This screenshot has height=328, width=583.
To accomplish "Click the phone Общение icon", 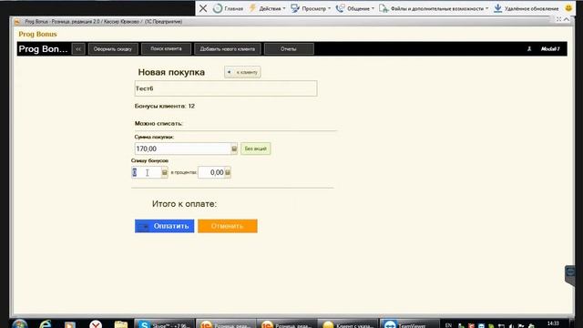I will 340,8.
